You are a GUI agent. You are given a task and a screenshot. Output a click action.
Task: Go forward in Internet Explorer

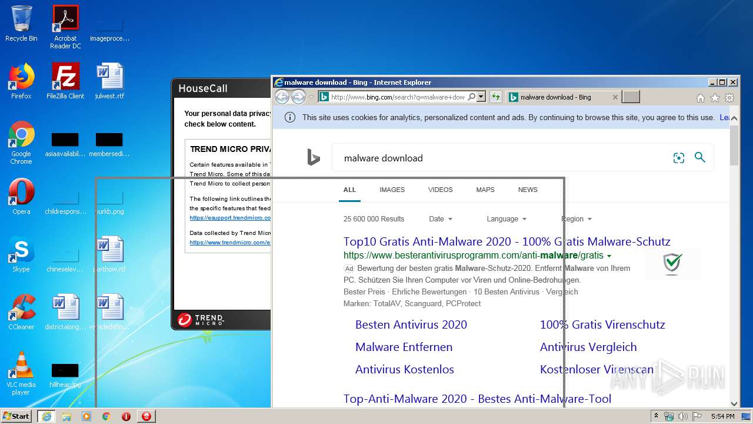[298, 97]
